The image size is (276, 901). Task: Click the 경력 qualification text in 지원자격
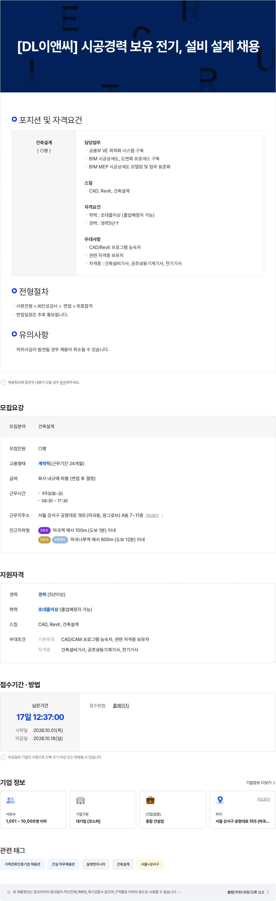[42, 594]
